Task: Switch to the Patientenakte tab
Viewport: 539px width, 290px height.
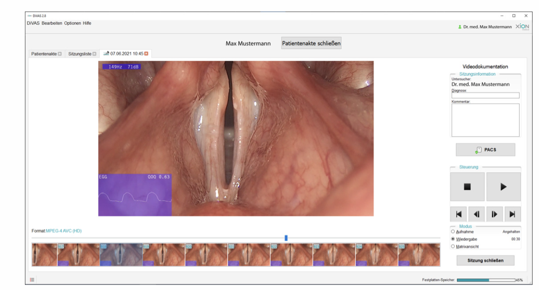Action: [44, 54]
